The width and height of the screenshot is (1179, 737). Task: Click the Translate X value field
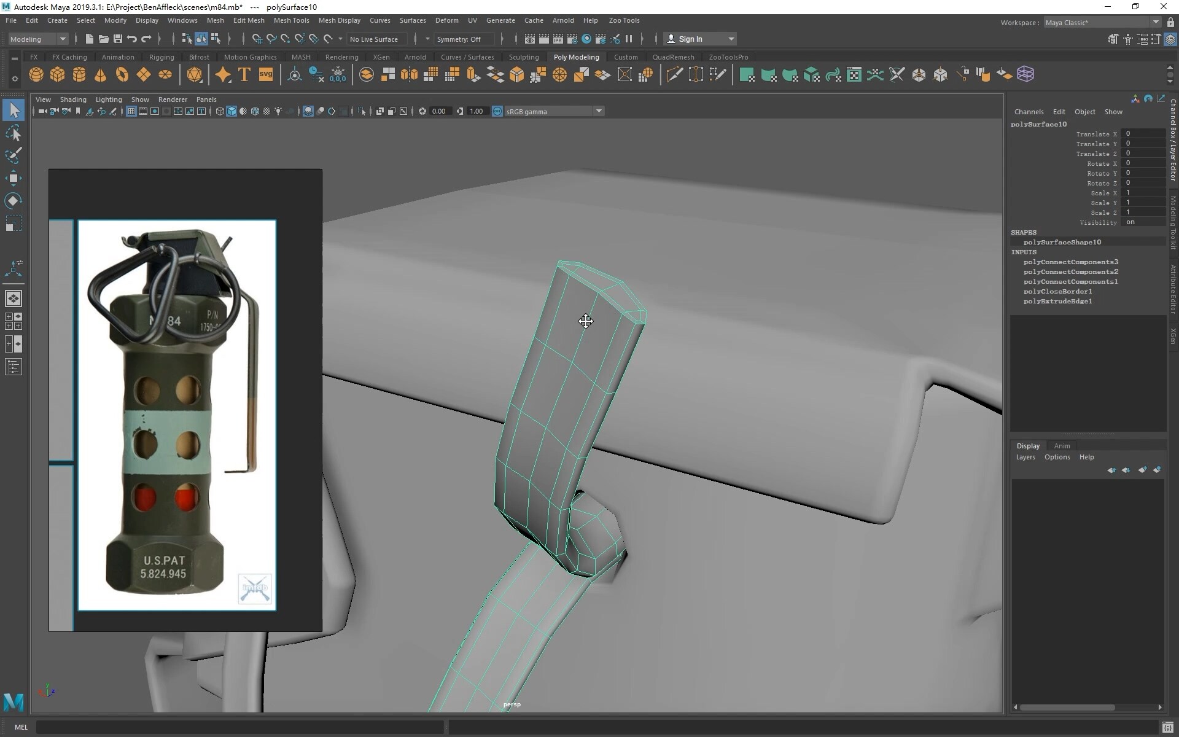click(1142, 133)
